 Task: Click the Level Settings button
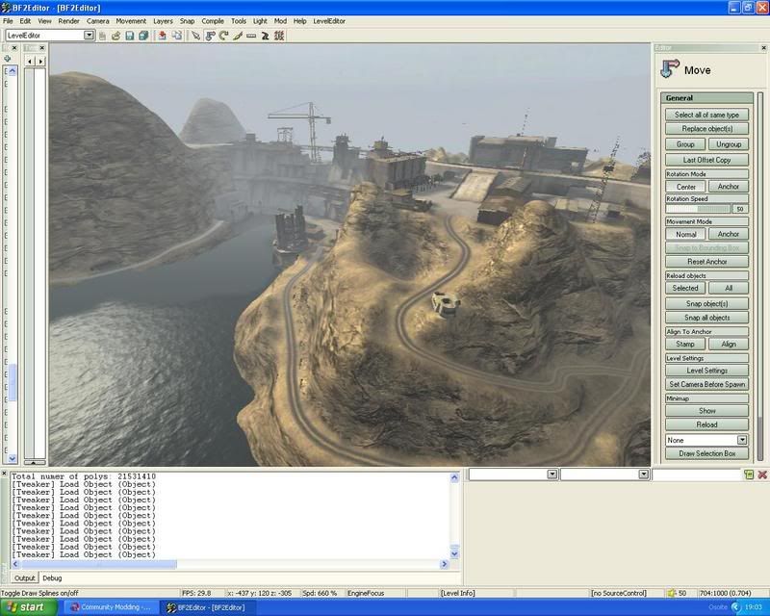point(706,371)
